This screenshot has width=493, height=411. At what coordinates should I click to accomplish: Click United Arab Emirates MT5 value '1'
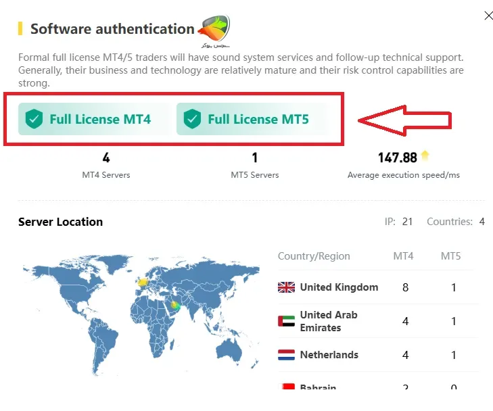click(454, 321)
